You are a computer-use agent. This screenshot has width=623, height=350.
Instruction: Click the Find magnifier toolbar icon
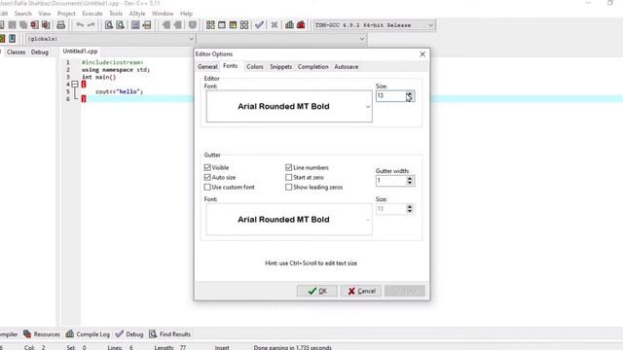coord(109,25)
